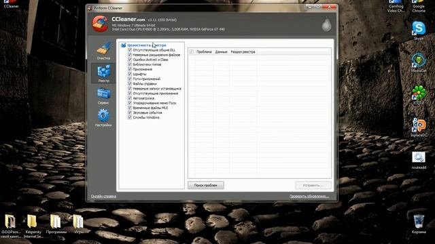Click the CCleaner logo in header
The width and height of the screenshot is (435, 244).
click(x=100, y=24)
